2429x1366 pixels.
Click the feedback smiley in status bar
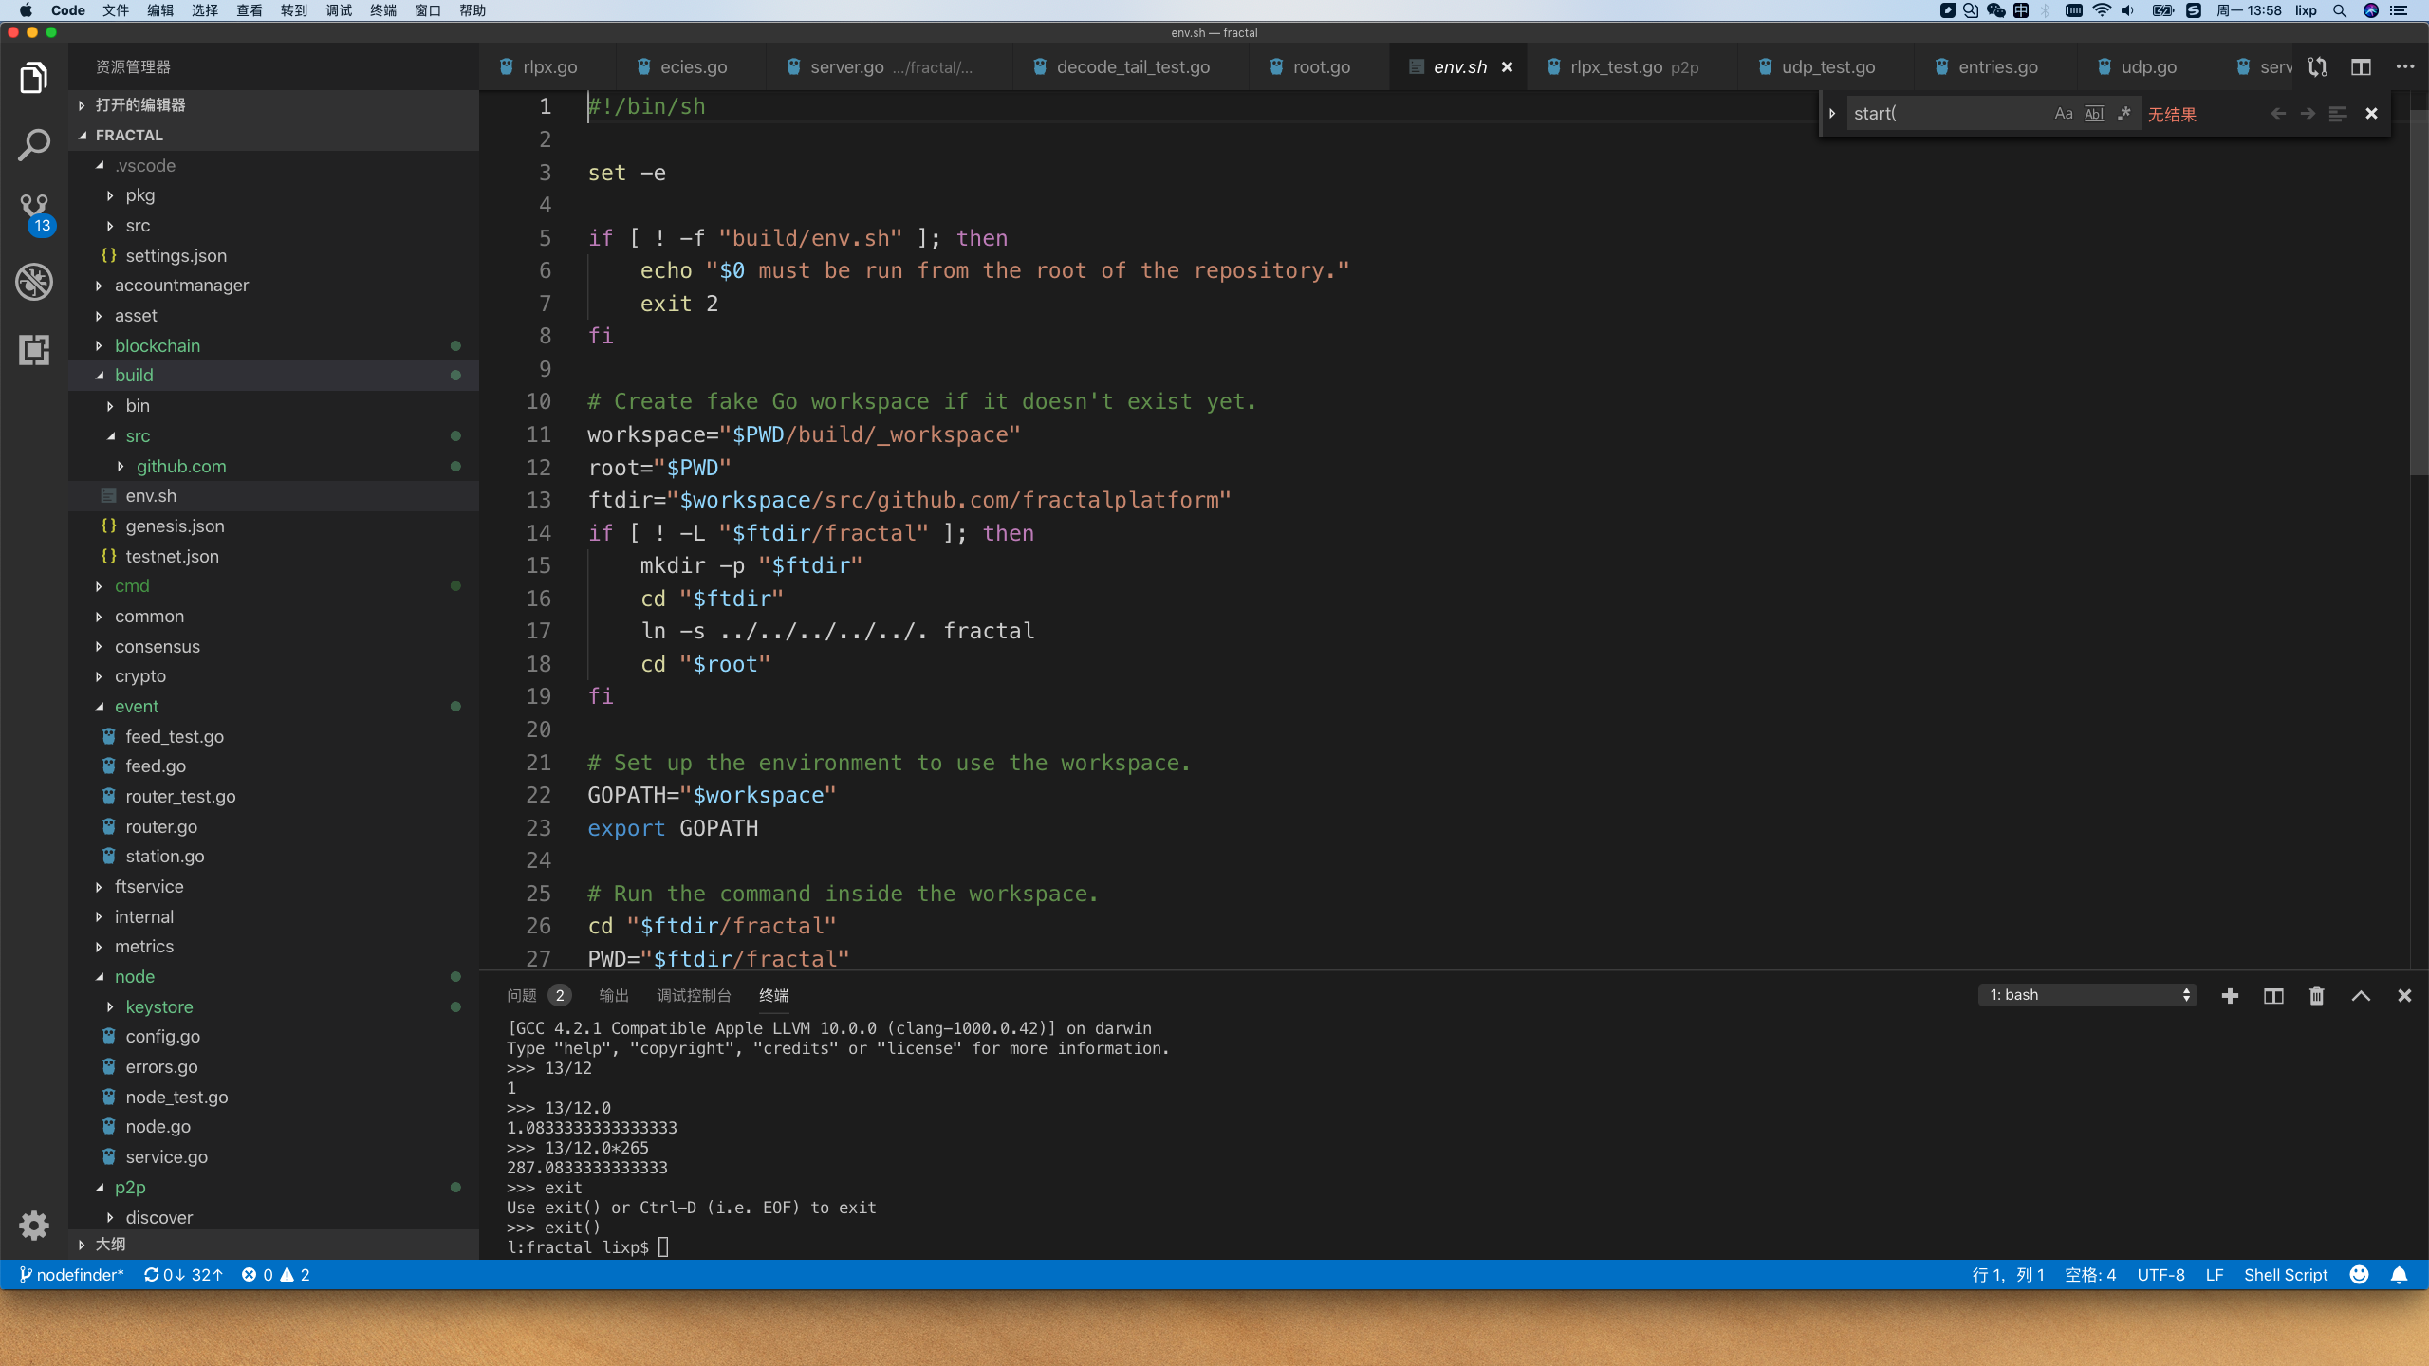tap(2360, 1274)
